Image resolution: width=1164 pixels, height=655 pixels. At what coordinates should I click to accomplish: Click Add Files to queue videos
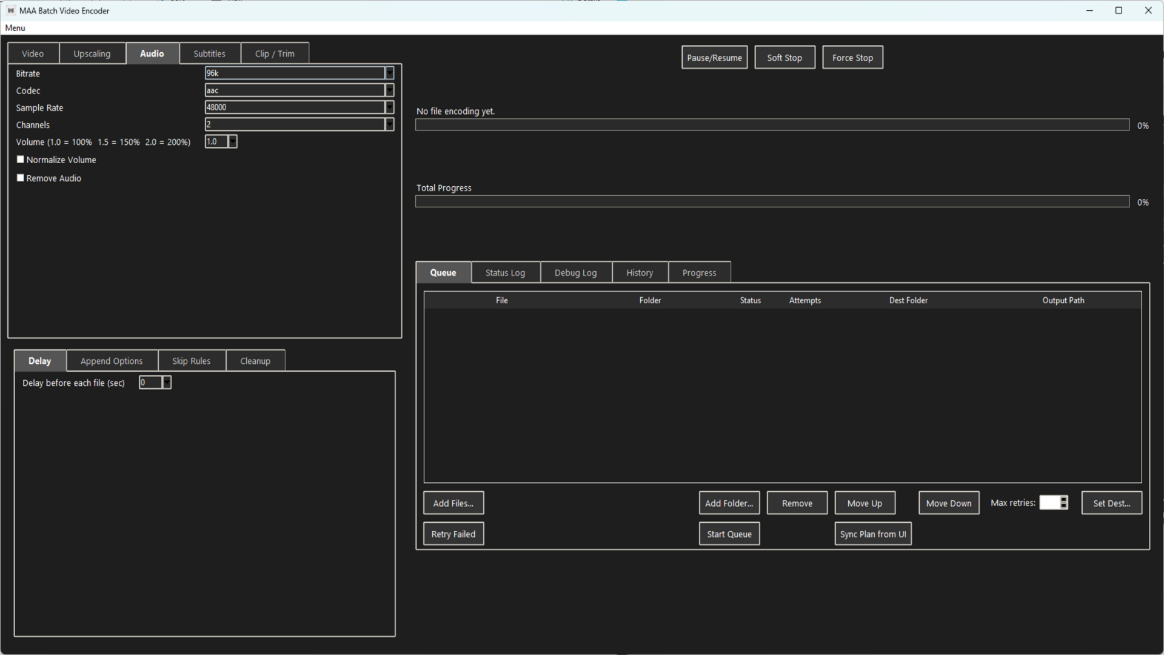click(453, 502)
